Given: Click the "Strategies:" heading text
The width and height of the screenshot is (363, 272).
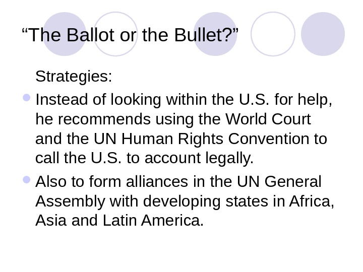Looking at the screenshot, I should coord(74,78).
